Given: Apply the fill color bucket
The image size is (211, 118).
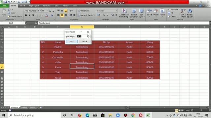Looking at the screenshot, I should click(46, 15).
